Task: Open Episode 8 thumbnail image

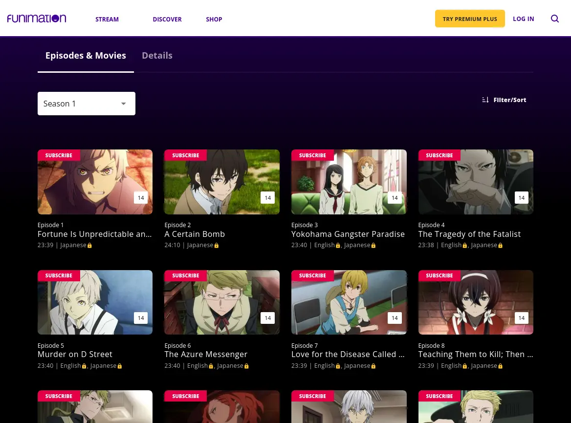Action: [476, 302]
